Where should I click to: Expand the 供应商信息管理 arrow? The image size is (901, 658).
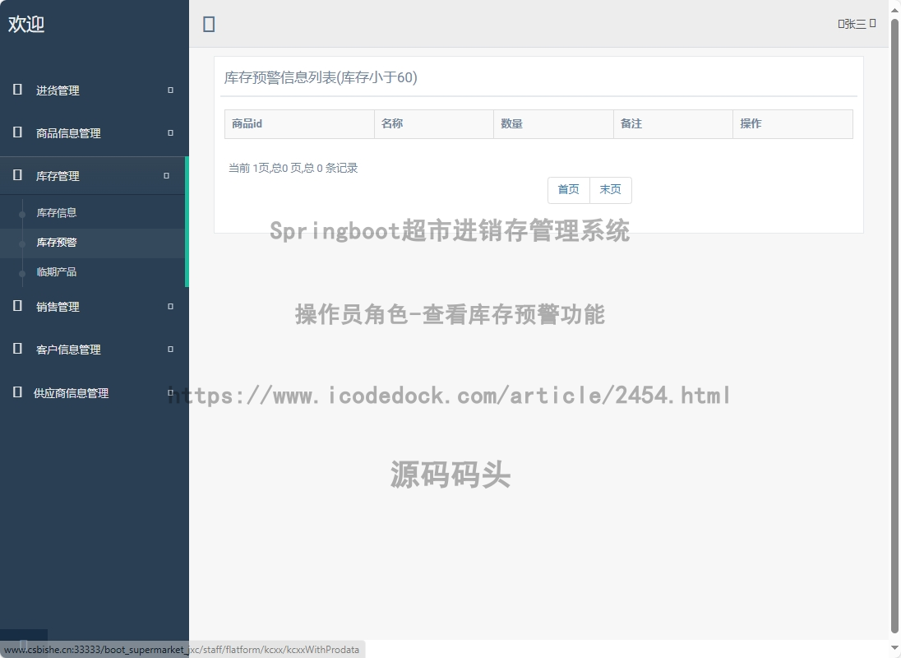(171, 392)
